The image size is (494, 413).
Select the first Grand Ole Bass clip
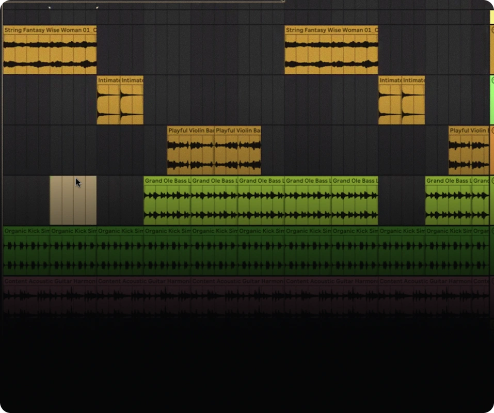click(x=167, y=201)
